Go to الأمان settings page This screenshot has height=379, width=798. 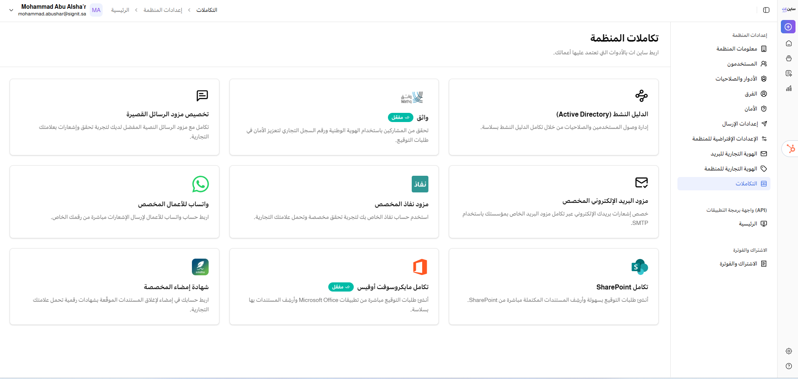point(750,109)
